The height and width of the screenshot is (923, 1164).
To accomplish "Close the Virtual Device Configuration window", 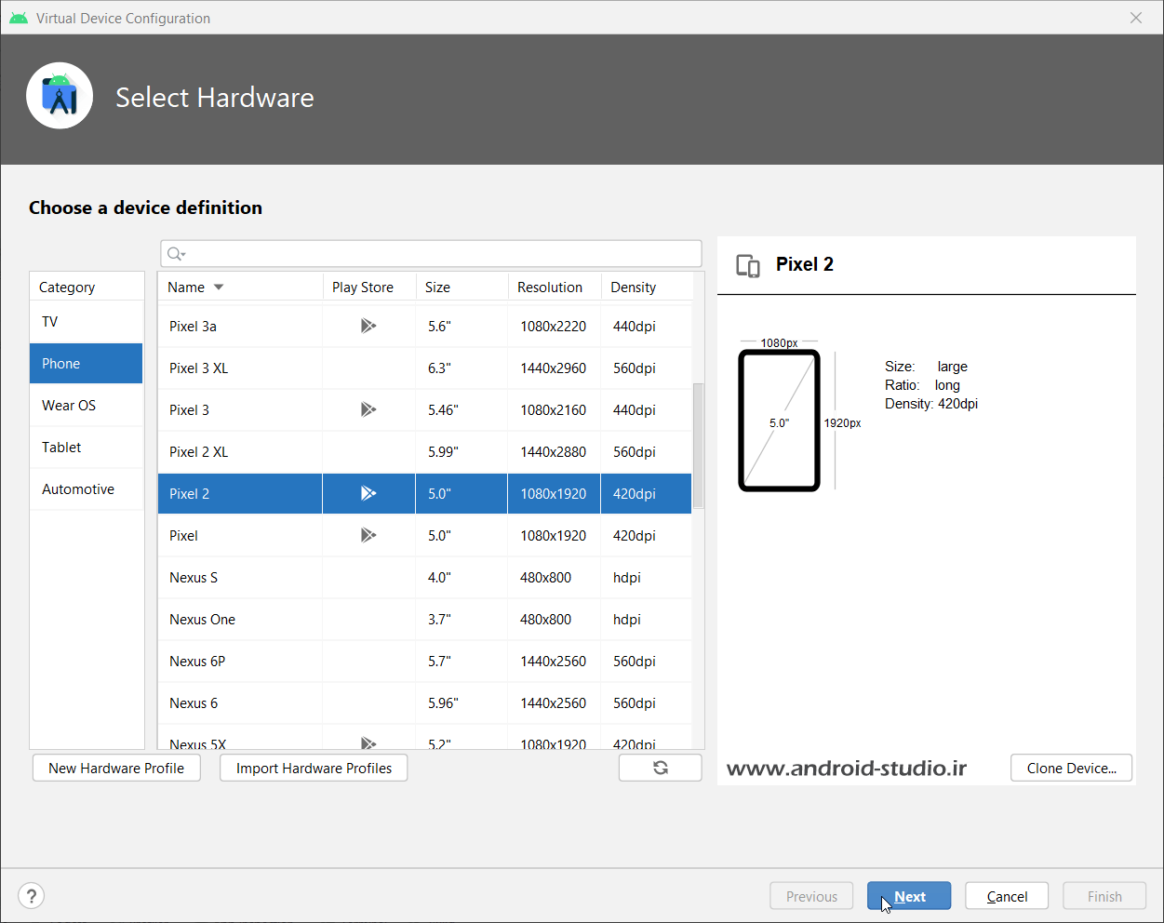I will 1136,18.
